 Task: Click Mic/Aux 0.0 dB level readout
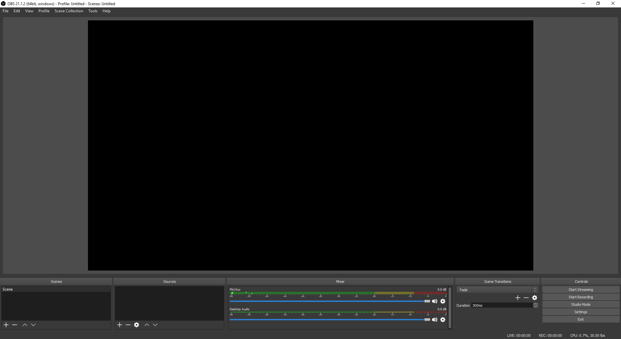coord(442,290)
